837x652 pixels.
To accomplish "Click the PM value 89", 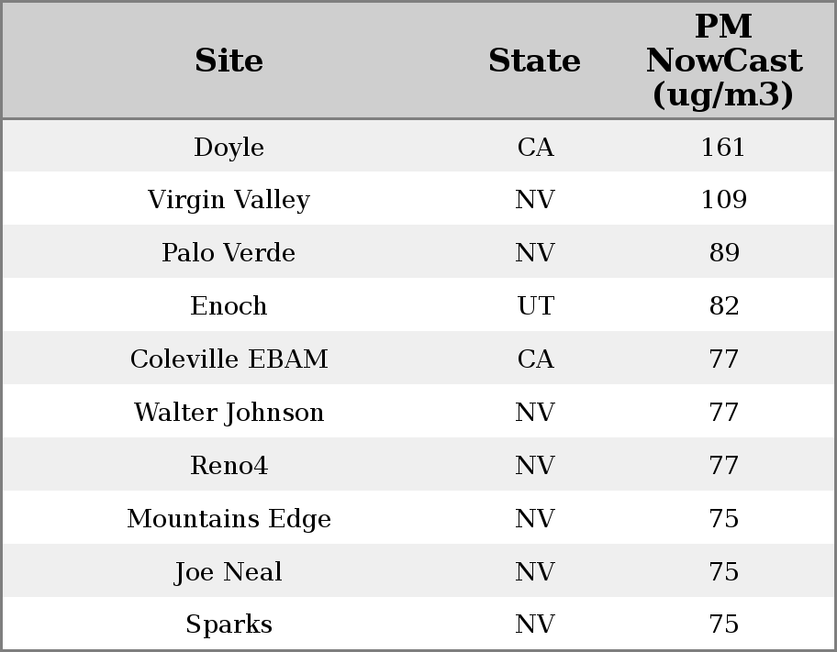I will (723, 253).
